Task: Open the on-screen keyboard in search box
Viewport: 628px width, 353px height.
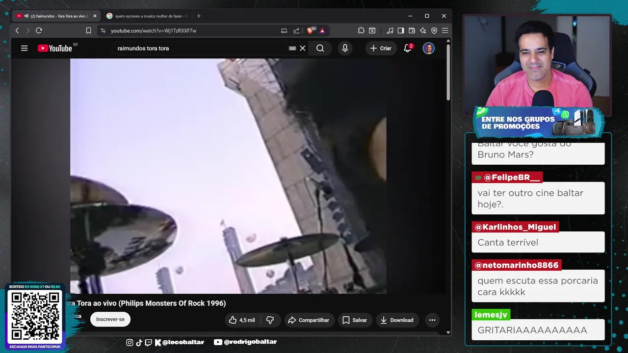Action: pos(292,48)
